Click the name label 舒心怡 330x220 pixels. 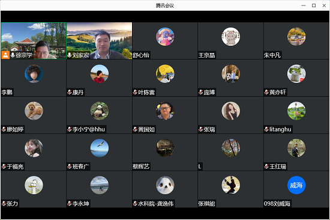141,55
